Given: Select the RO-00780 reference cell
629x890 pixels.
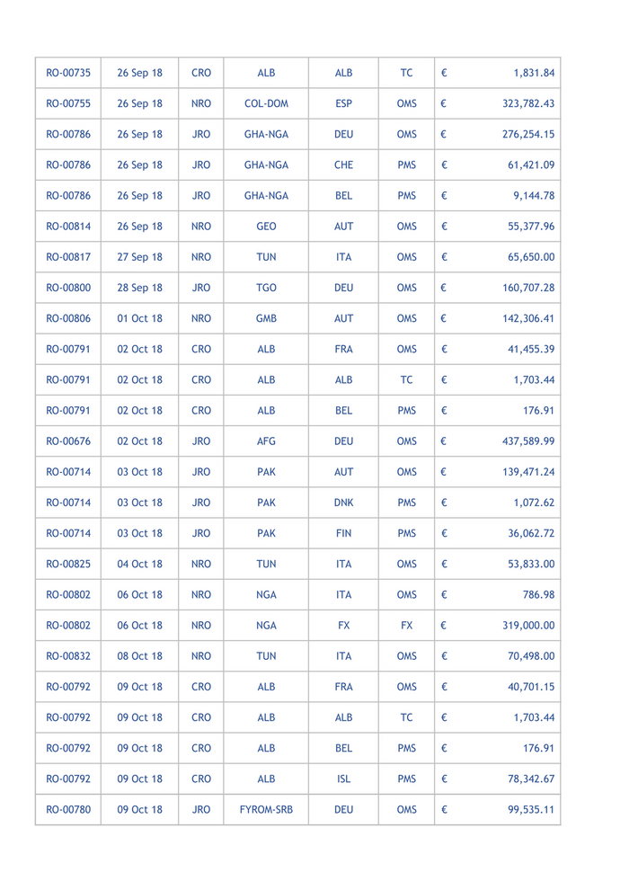Looking at the screenshot, I should (68, 810).
